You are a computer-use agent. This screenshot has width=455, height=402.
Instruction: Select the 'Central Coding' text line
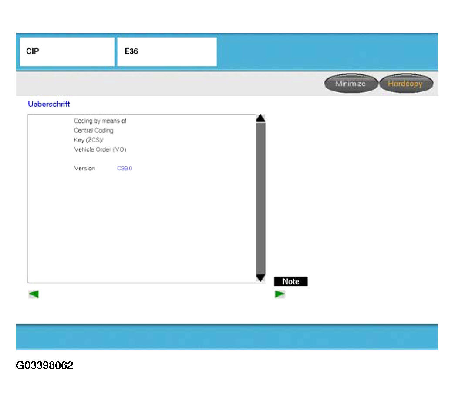point(94,131)
